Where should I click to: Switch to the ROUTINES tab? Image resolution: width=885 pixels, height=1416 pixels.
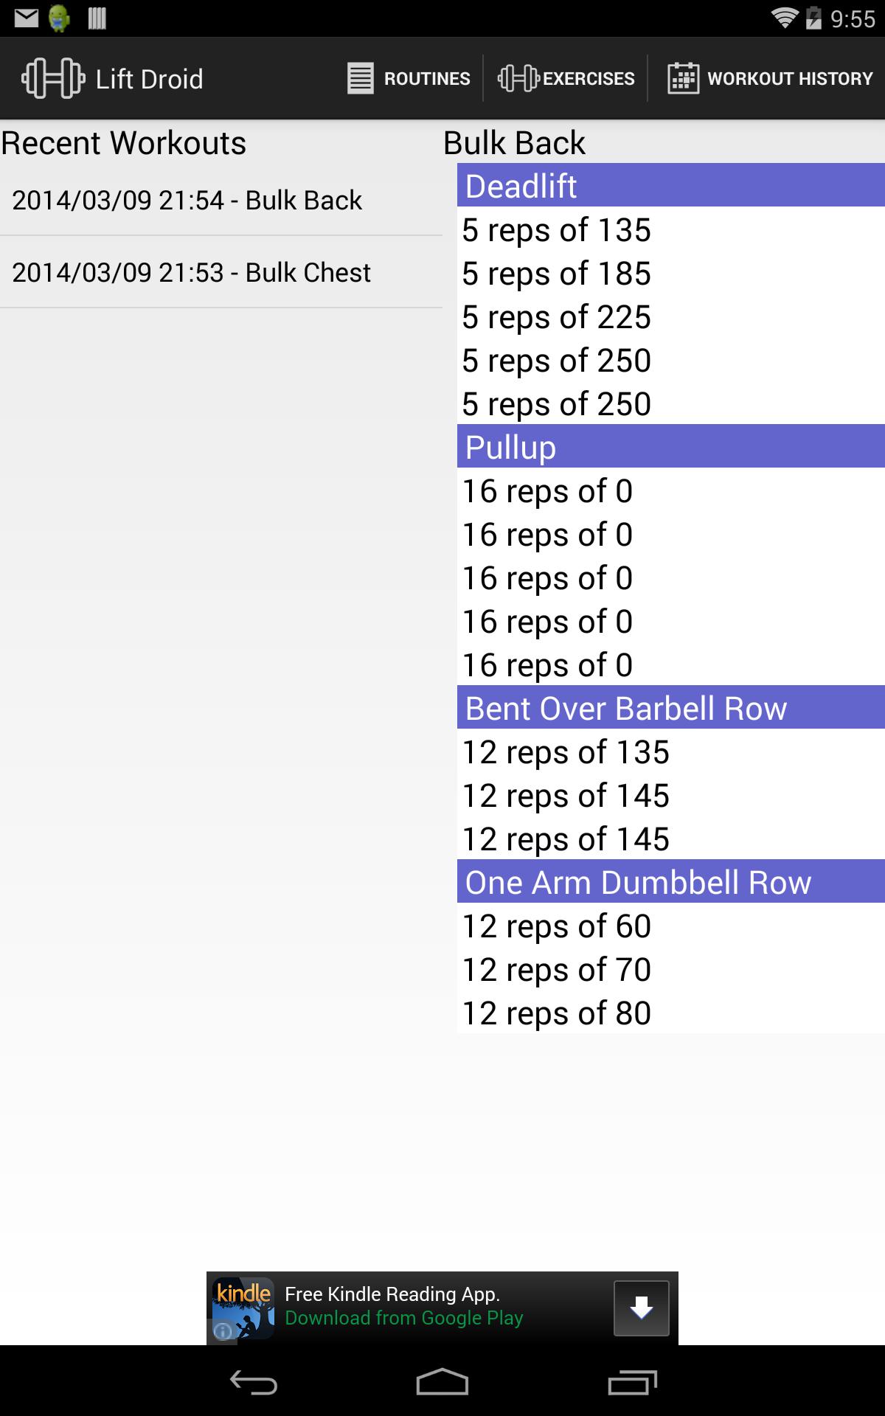[427, 78]
